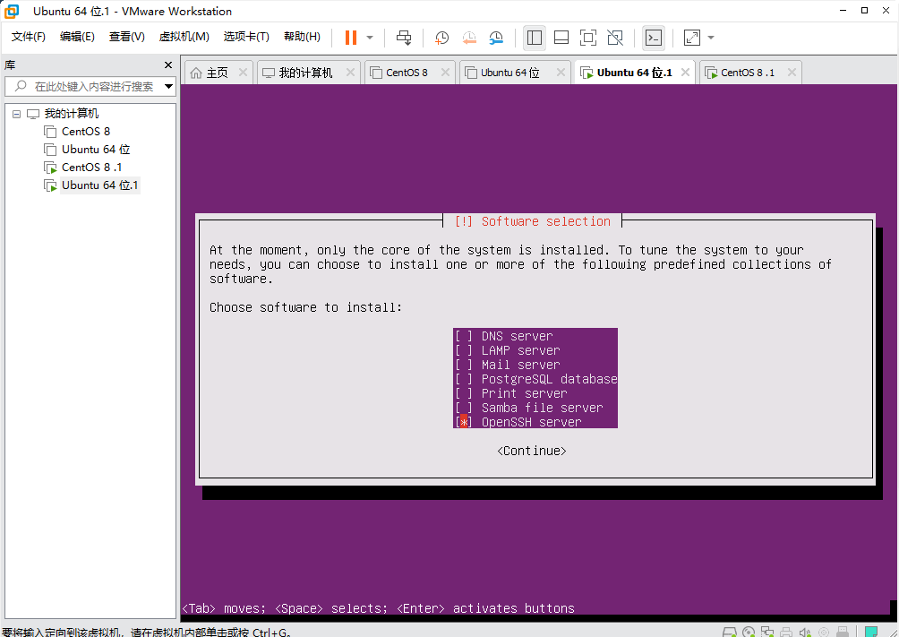Take a snapshot of this virtual machine

pos(441,38)
